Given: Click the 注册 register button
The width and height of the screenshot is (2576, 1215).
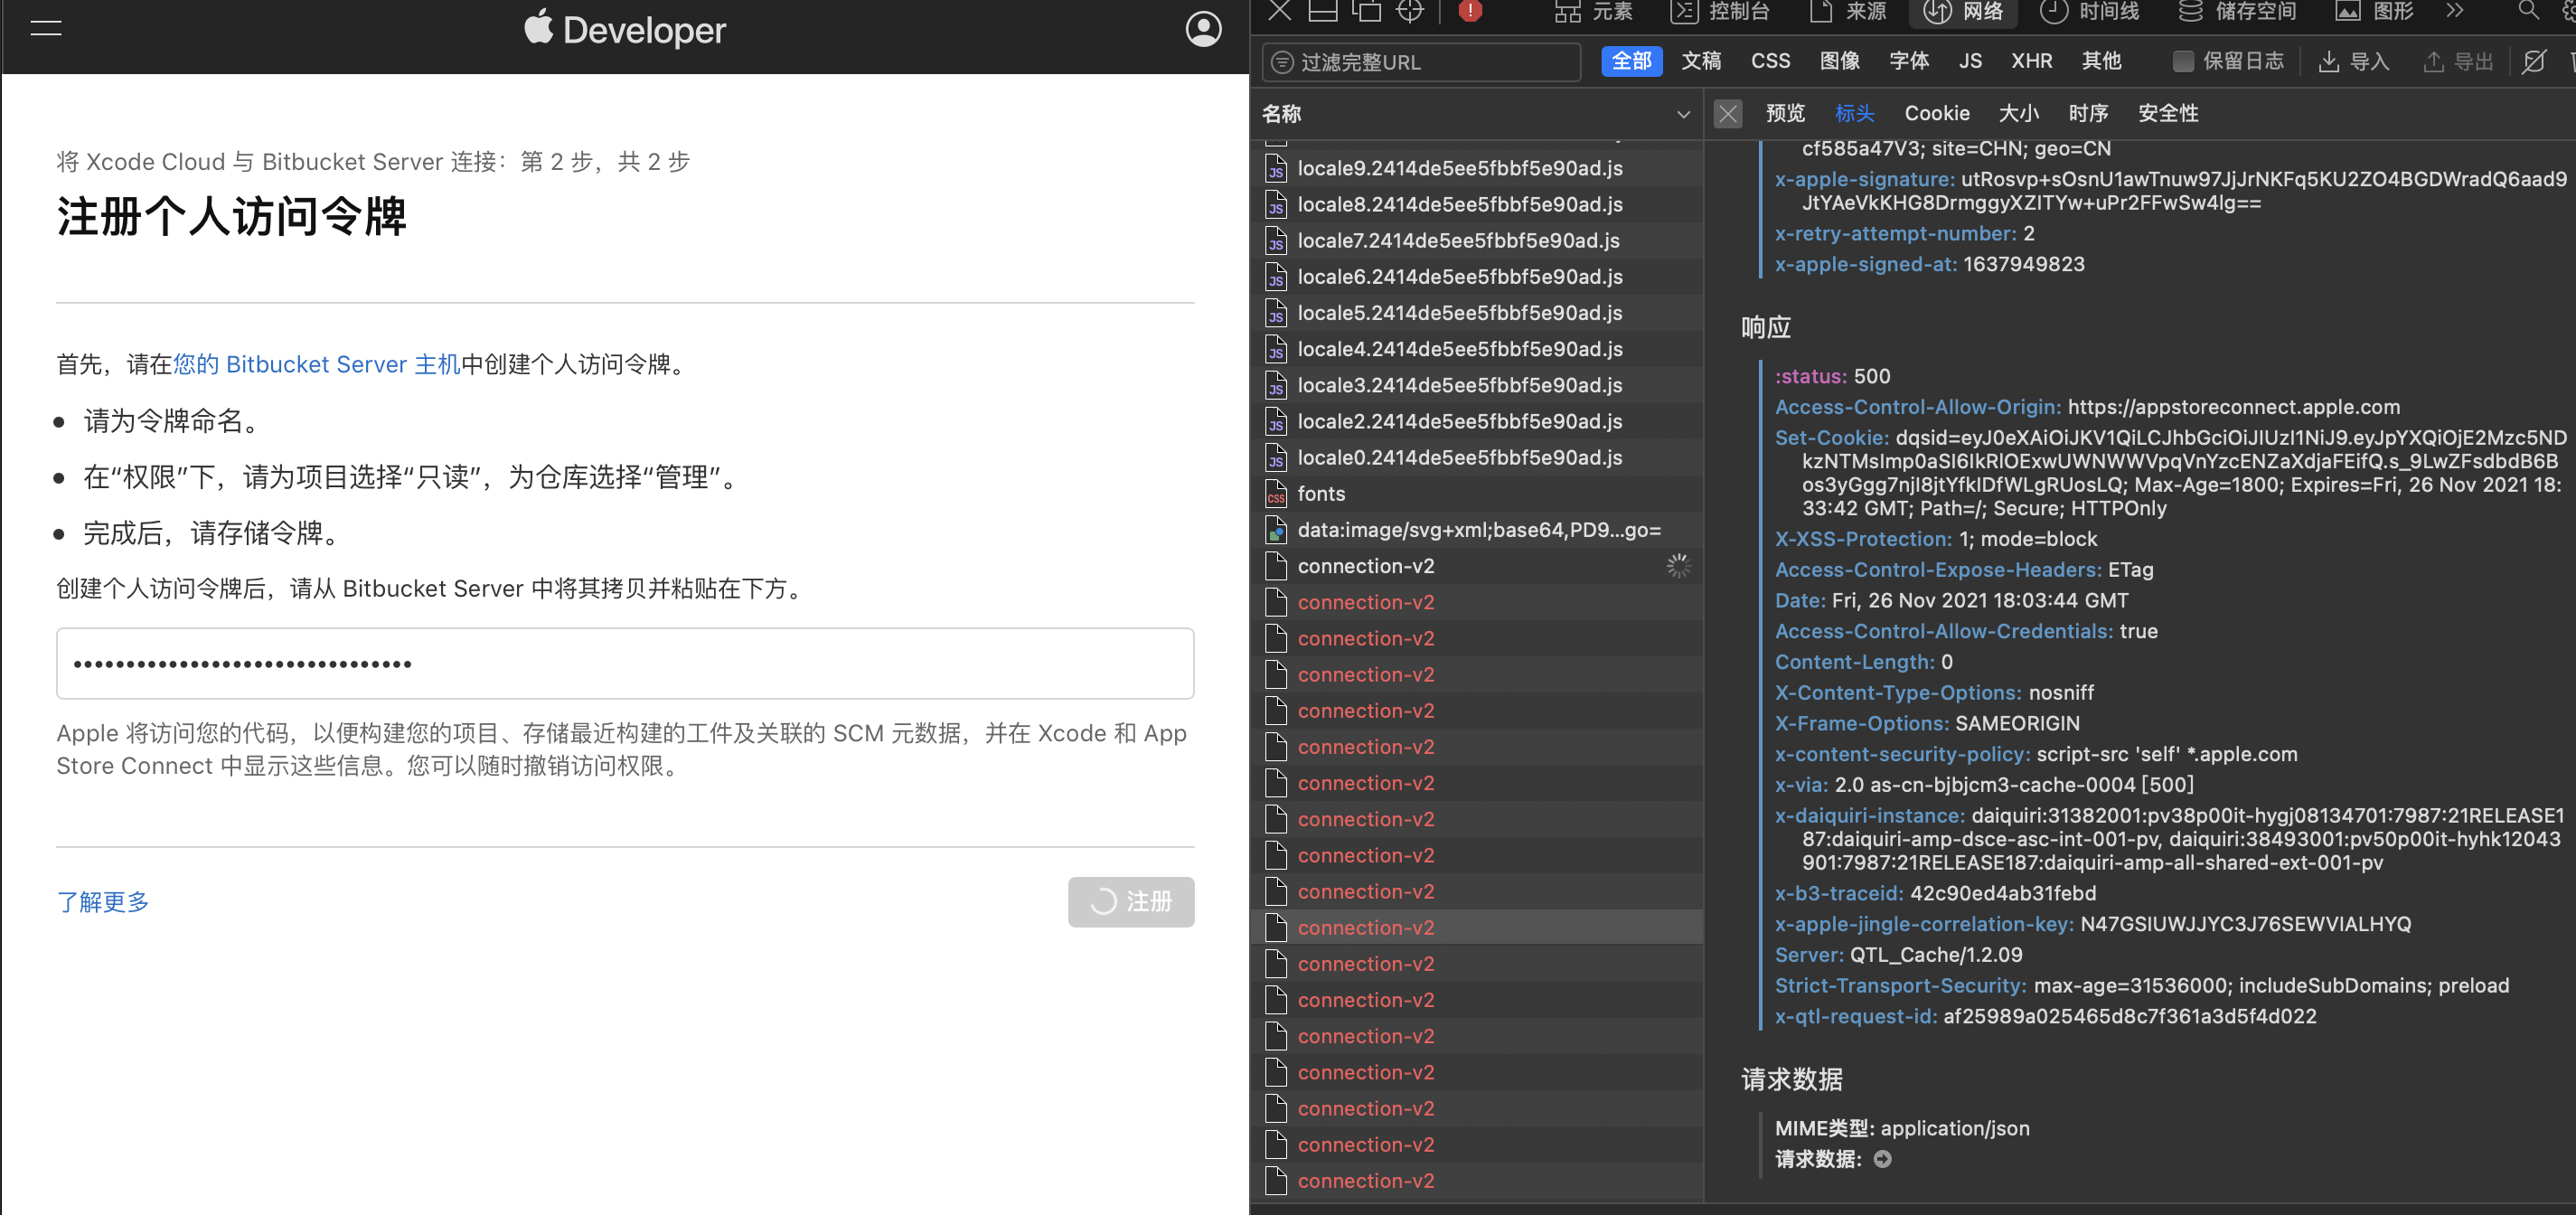Looking at the screenshot, I should 1130,902.
